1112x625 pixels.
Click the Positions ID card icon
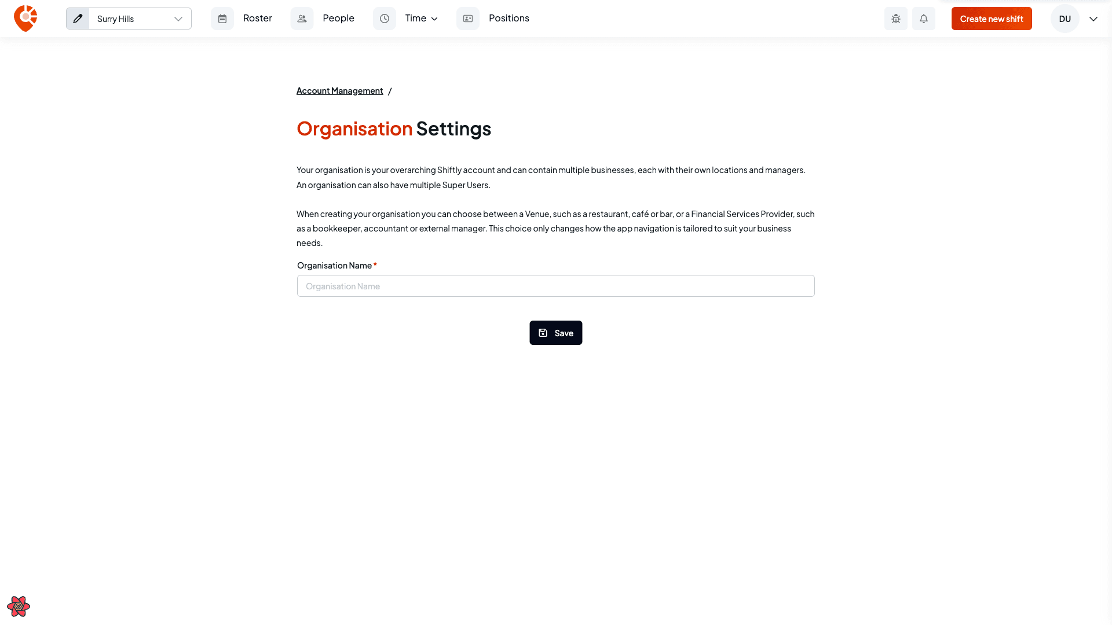coord(468,19)
